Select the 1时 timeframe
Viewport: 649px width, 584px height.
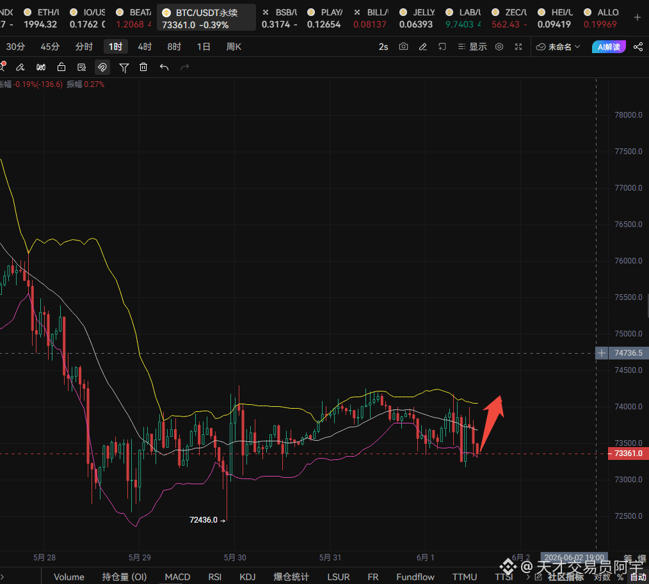click(115, 47)
